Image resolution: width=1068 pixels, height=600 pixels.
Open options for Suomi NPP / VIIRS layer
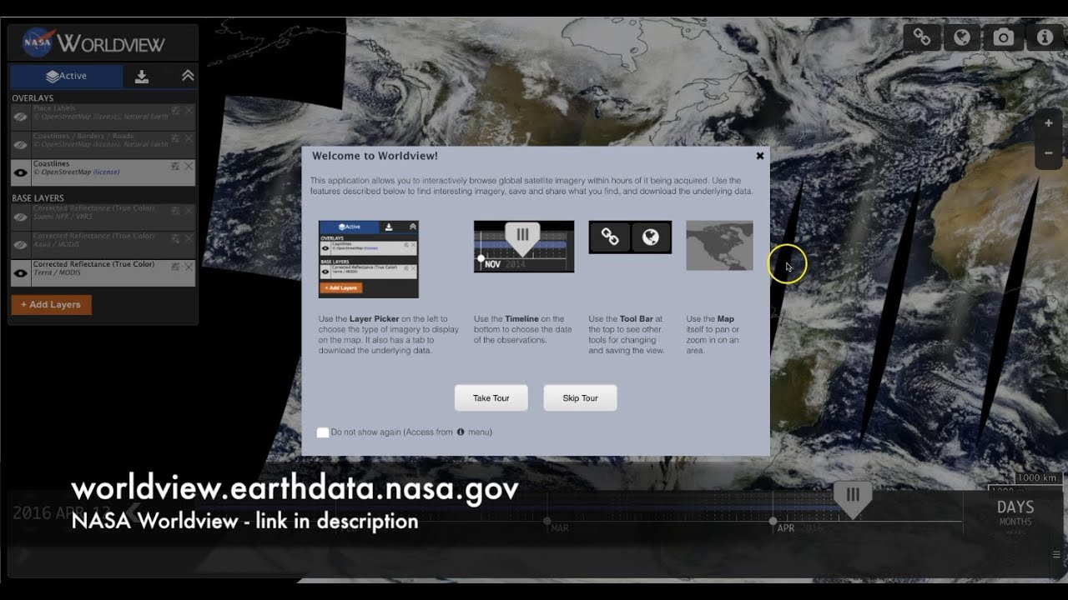175,210
